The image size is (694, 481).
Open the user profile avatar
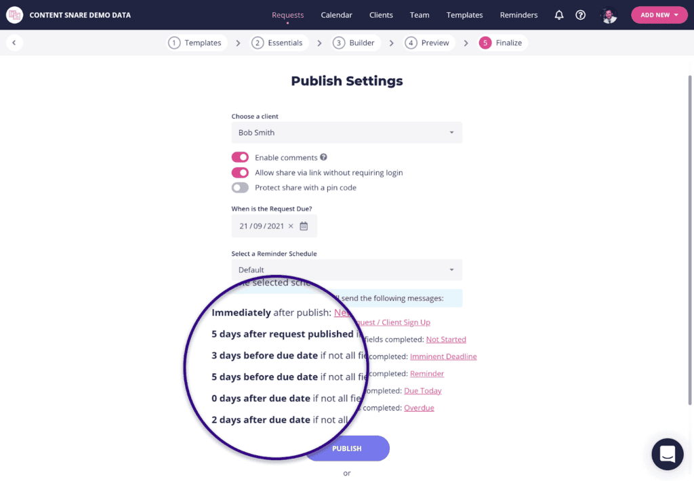pyautogui.click(x=609, y=16)
